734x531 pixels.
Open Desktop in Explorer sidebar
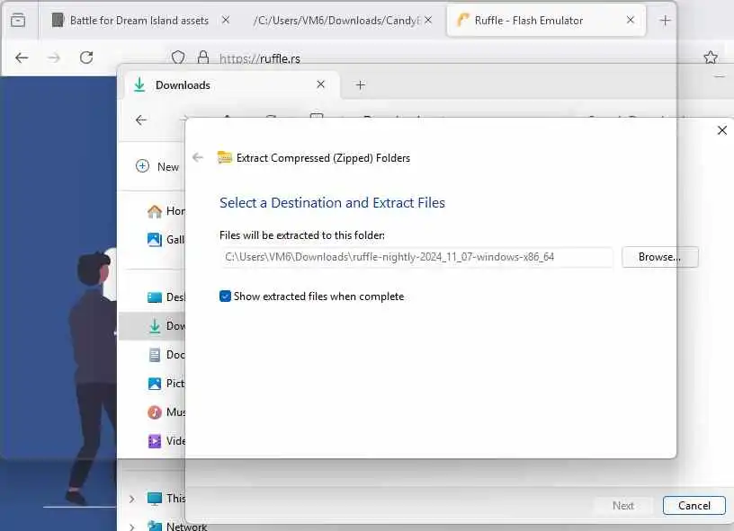[166, 297]
